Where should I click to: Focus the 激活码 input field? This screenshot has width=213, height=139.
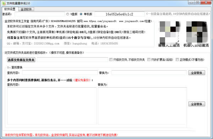coord(40,14)
